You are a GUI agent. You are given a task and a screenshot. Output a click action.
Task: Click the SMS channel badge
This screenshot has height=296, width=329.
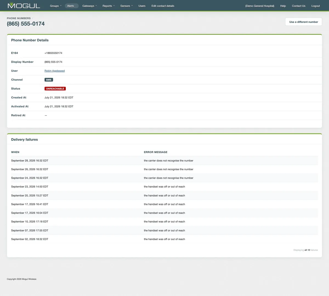tap(49, 80)
